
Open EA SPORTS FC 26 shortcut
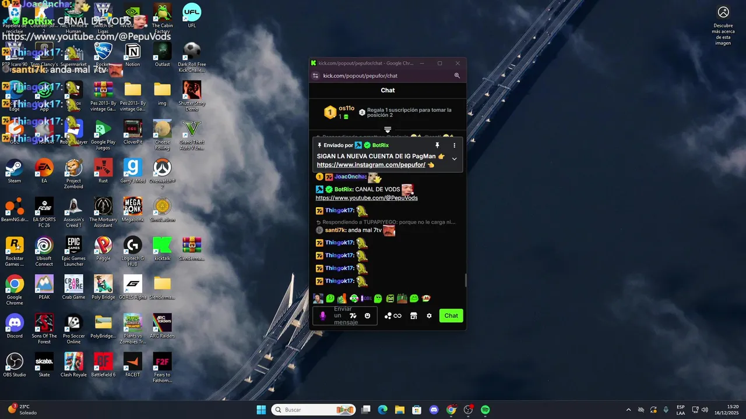[44, 212]
